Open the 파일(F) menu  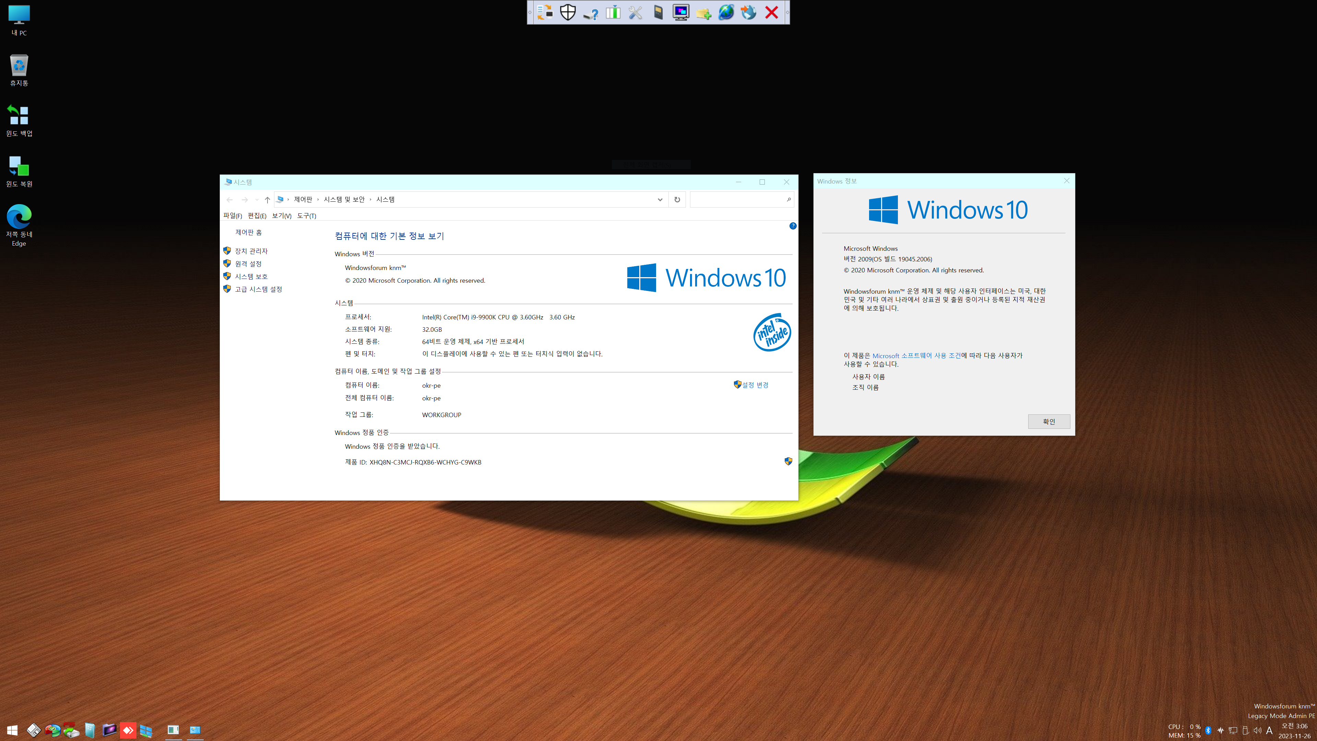coord(233,216)
